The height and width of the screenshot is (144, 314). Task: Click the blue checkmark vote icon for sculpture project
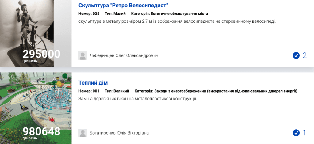click(x=296, y=55)
